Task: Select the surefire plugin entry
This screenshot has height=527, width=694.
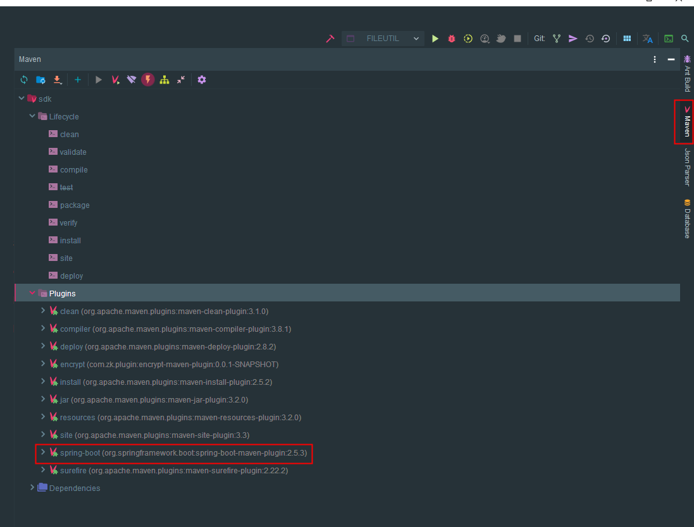Action: click(74, 470)
